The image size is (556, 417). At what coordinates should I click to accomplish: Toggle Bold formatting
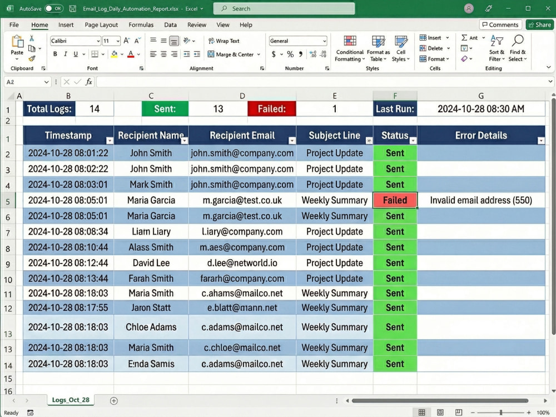(x=55, y=54)
